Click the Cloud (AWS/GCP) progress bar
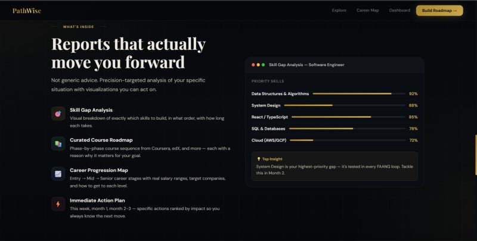Screen dimensions: 477x241 click(x=348, y=140)
